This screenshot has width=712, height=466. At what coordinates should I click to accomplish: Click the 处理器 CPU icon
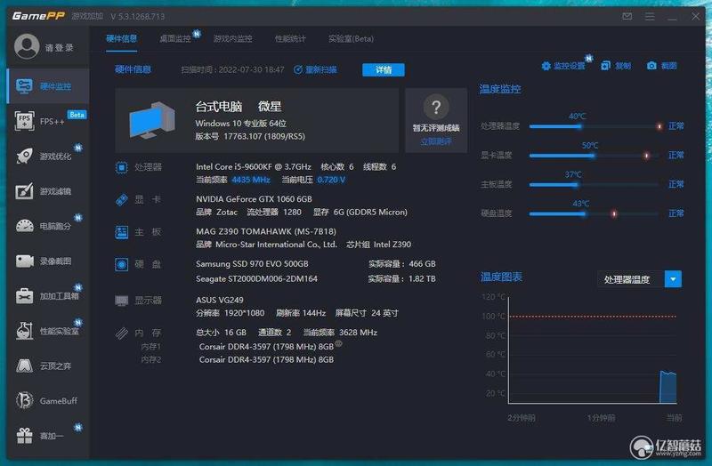coord(122,167)
